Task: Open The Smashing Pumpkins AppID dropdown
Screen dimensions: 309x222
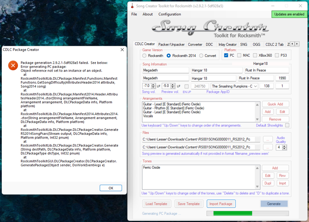Action: pos(255,86)
